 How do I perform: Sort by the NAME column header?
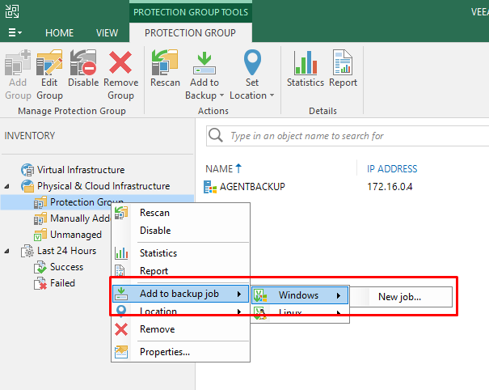218,169
